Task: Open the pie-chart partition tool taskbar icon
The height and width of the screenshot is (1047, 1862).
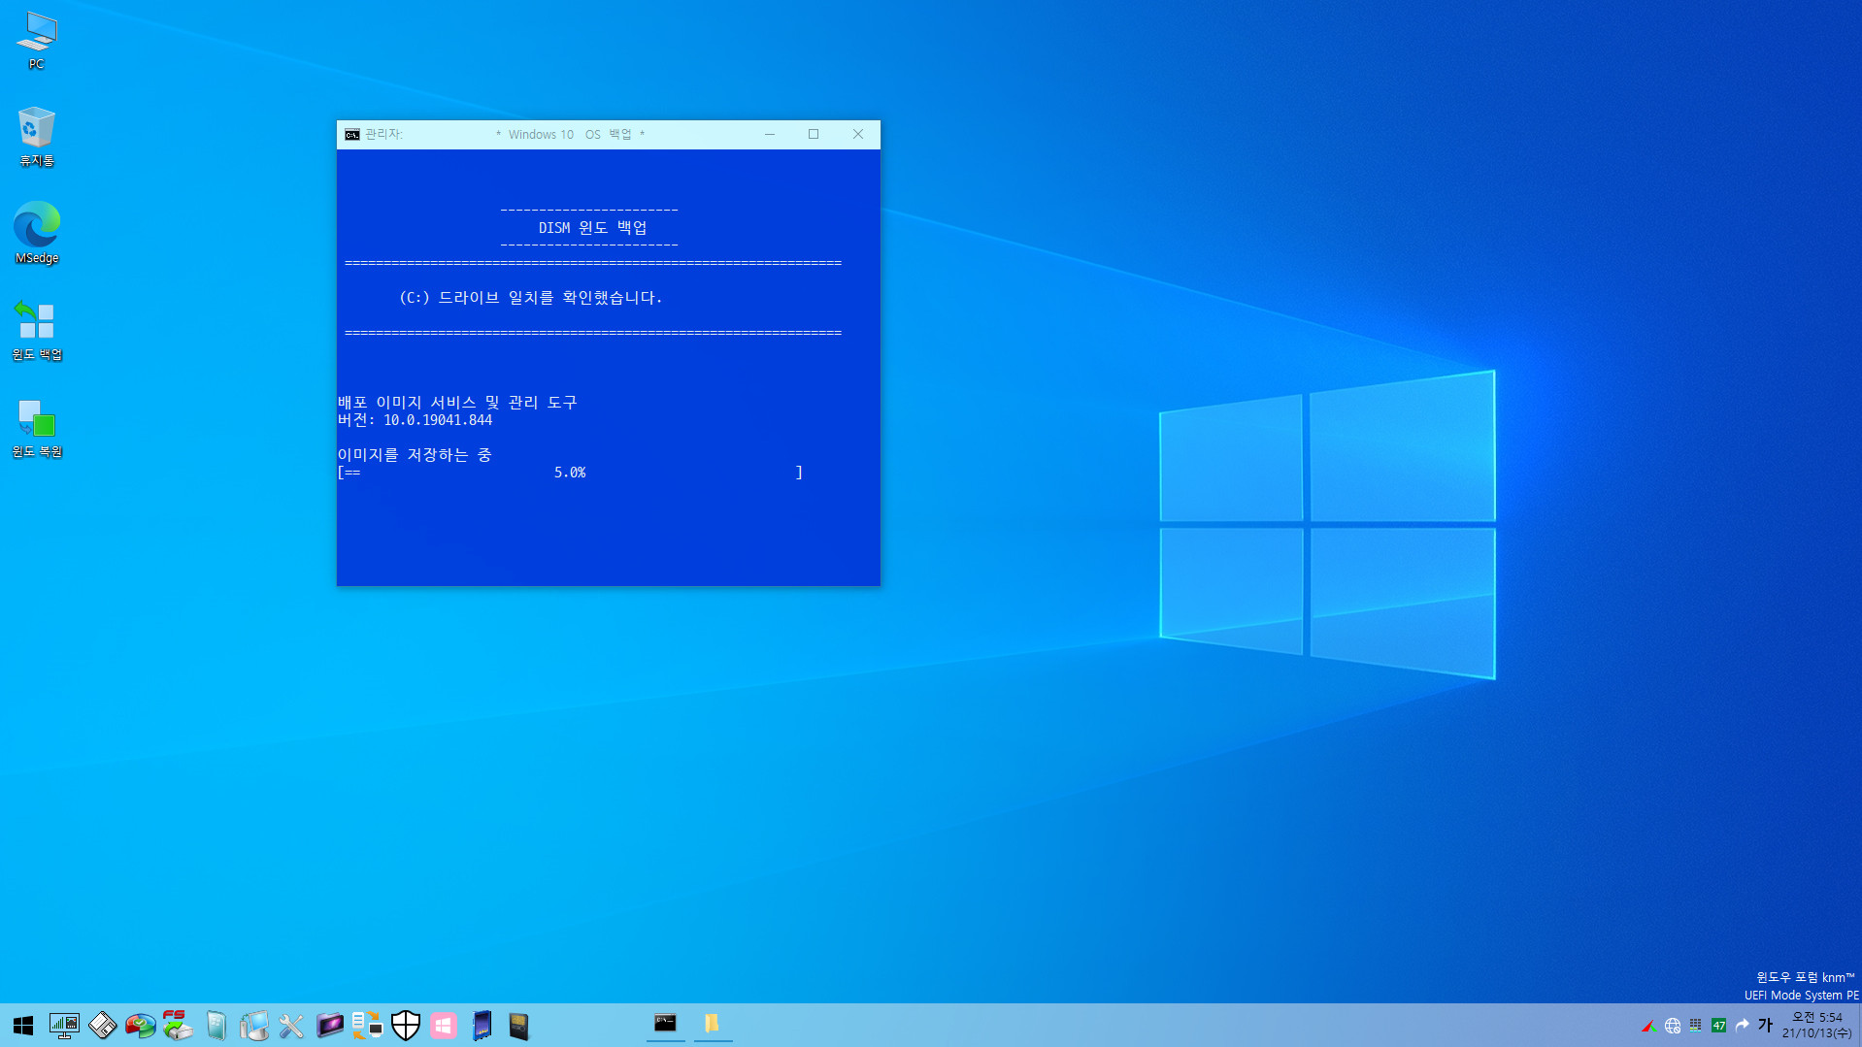Action: click(x=140, y=1026)
